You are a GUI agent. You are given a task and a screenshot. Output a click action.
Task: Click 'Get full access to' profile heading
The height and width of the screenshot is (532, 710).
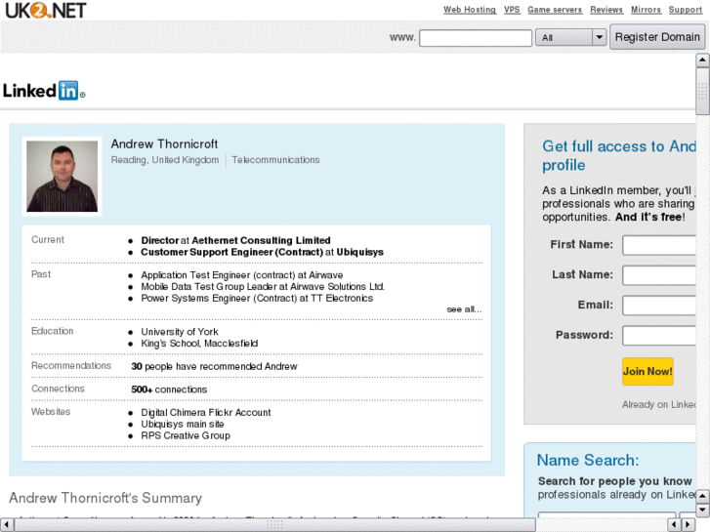point(619,155)
